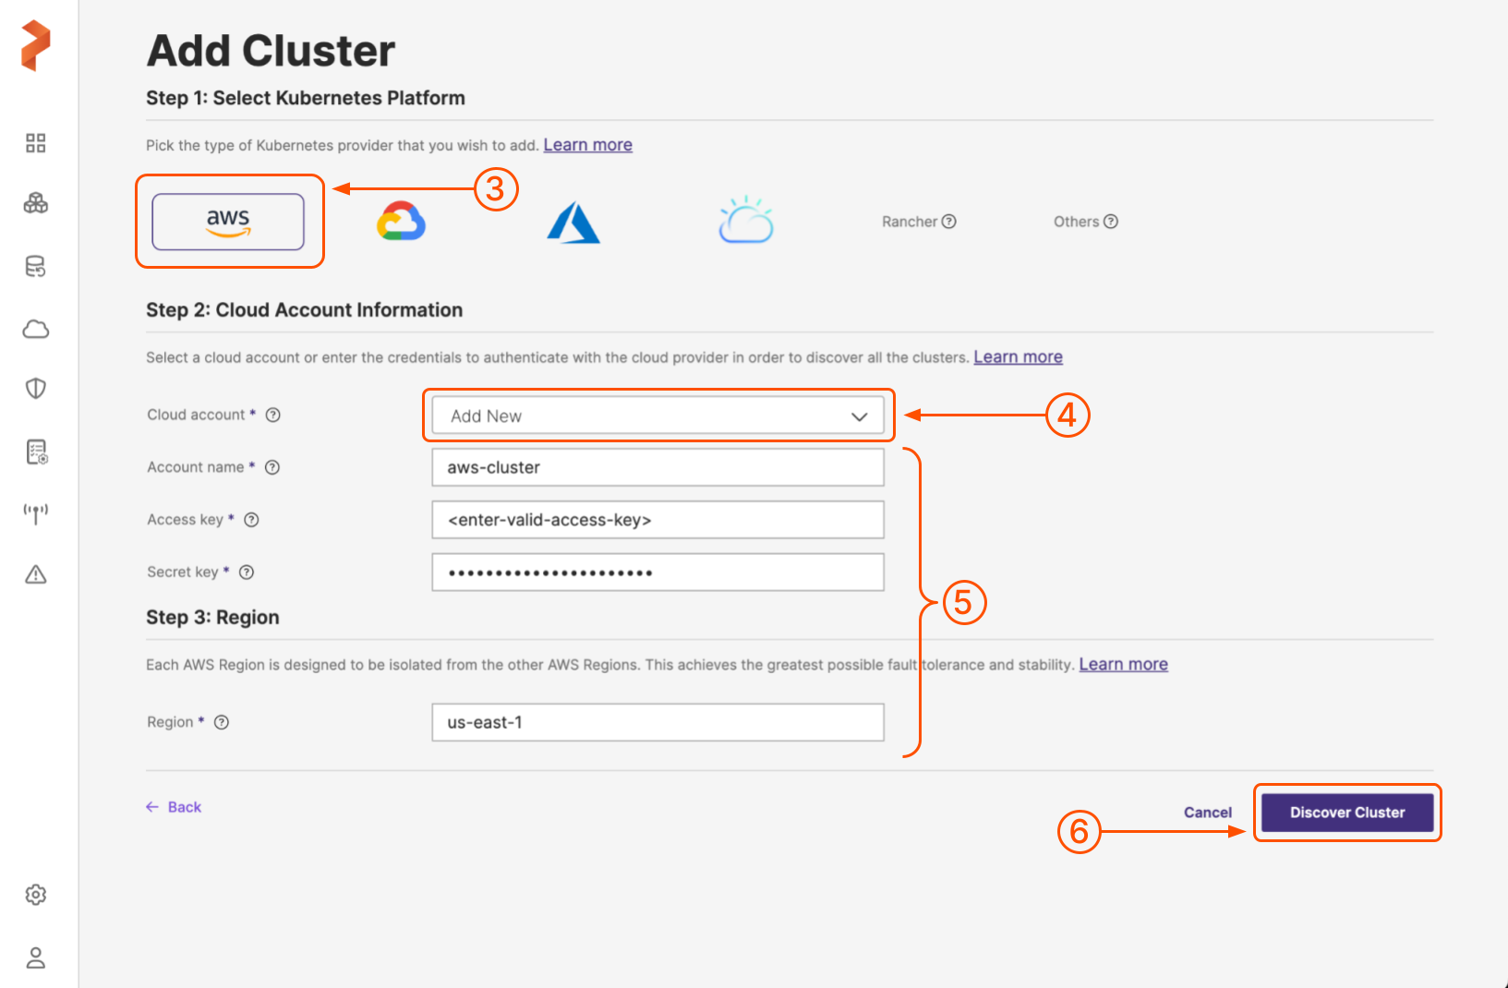This screenshot has height=988, width=1508.
Task: Choose the Google Cloud platform icon
Action: coord(401,222)
